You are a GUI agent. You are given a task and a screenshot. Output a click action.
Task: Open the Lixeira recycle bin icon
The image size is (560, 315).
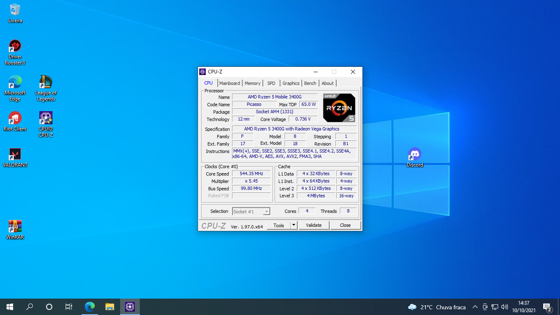click(x=15, y=13)
